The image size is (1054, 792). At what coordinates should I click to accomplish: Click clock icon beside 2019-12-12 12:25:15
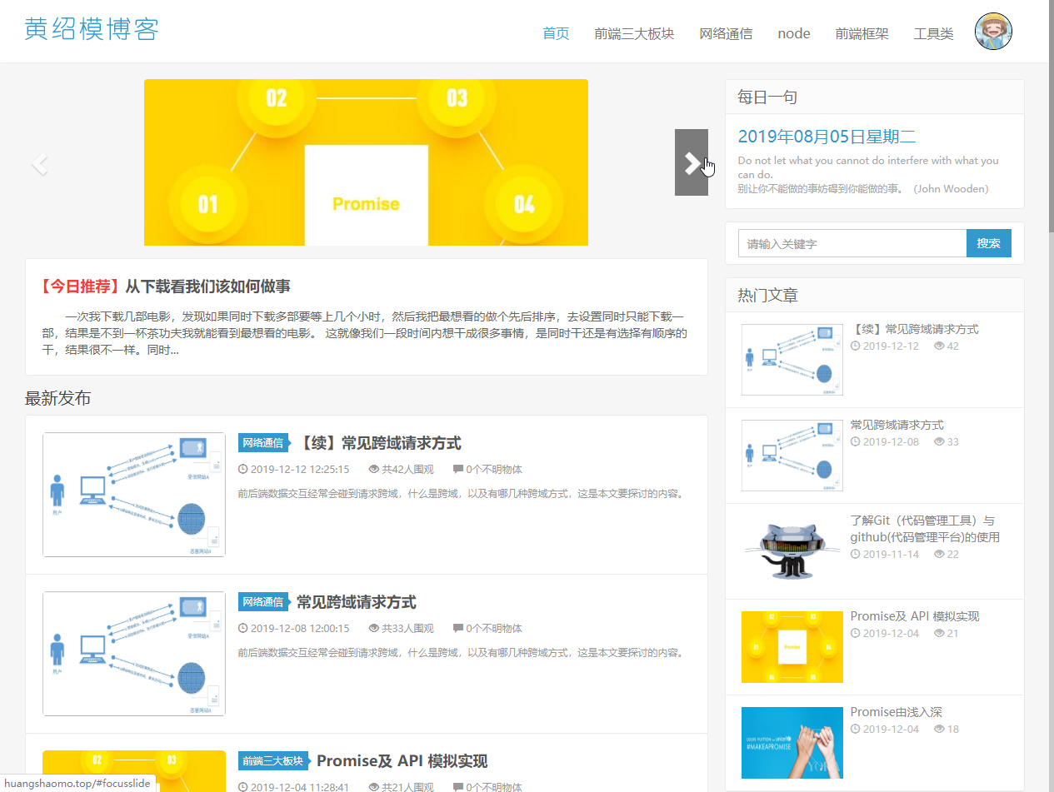(242, 470)
